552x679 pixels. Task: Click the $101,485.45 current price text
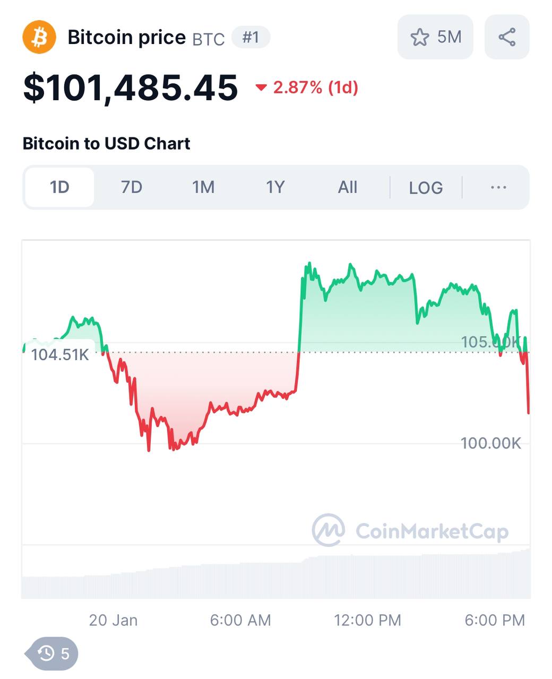pos(131,88)
